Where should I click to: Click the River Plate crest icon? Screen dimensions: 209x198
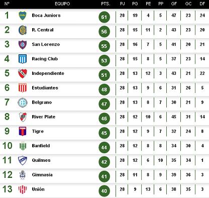[23, 117]
